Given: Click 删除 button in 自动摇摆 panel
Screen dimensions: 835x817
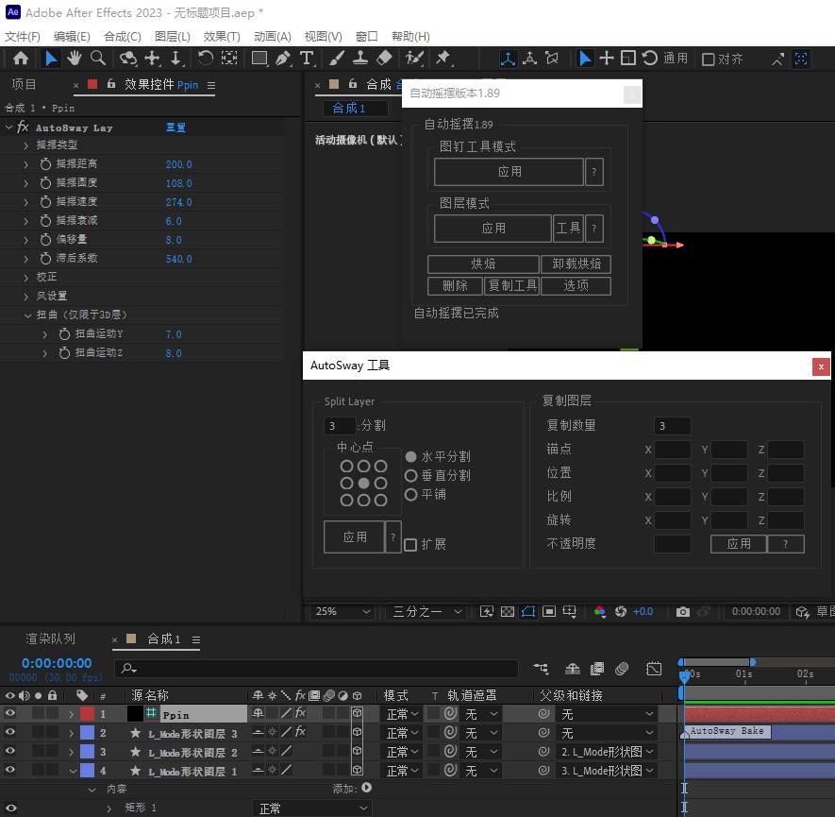Looking at the screenshot, I should [456, 285].
